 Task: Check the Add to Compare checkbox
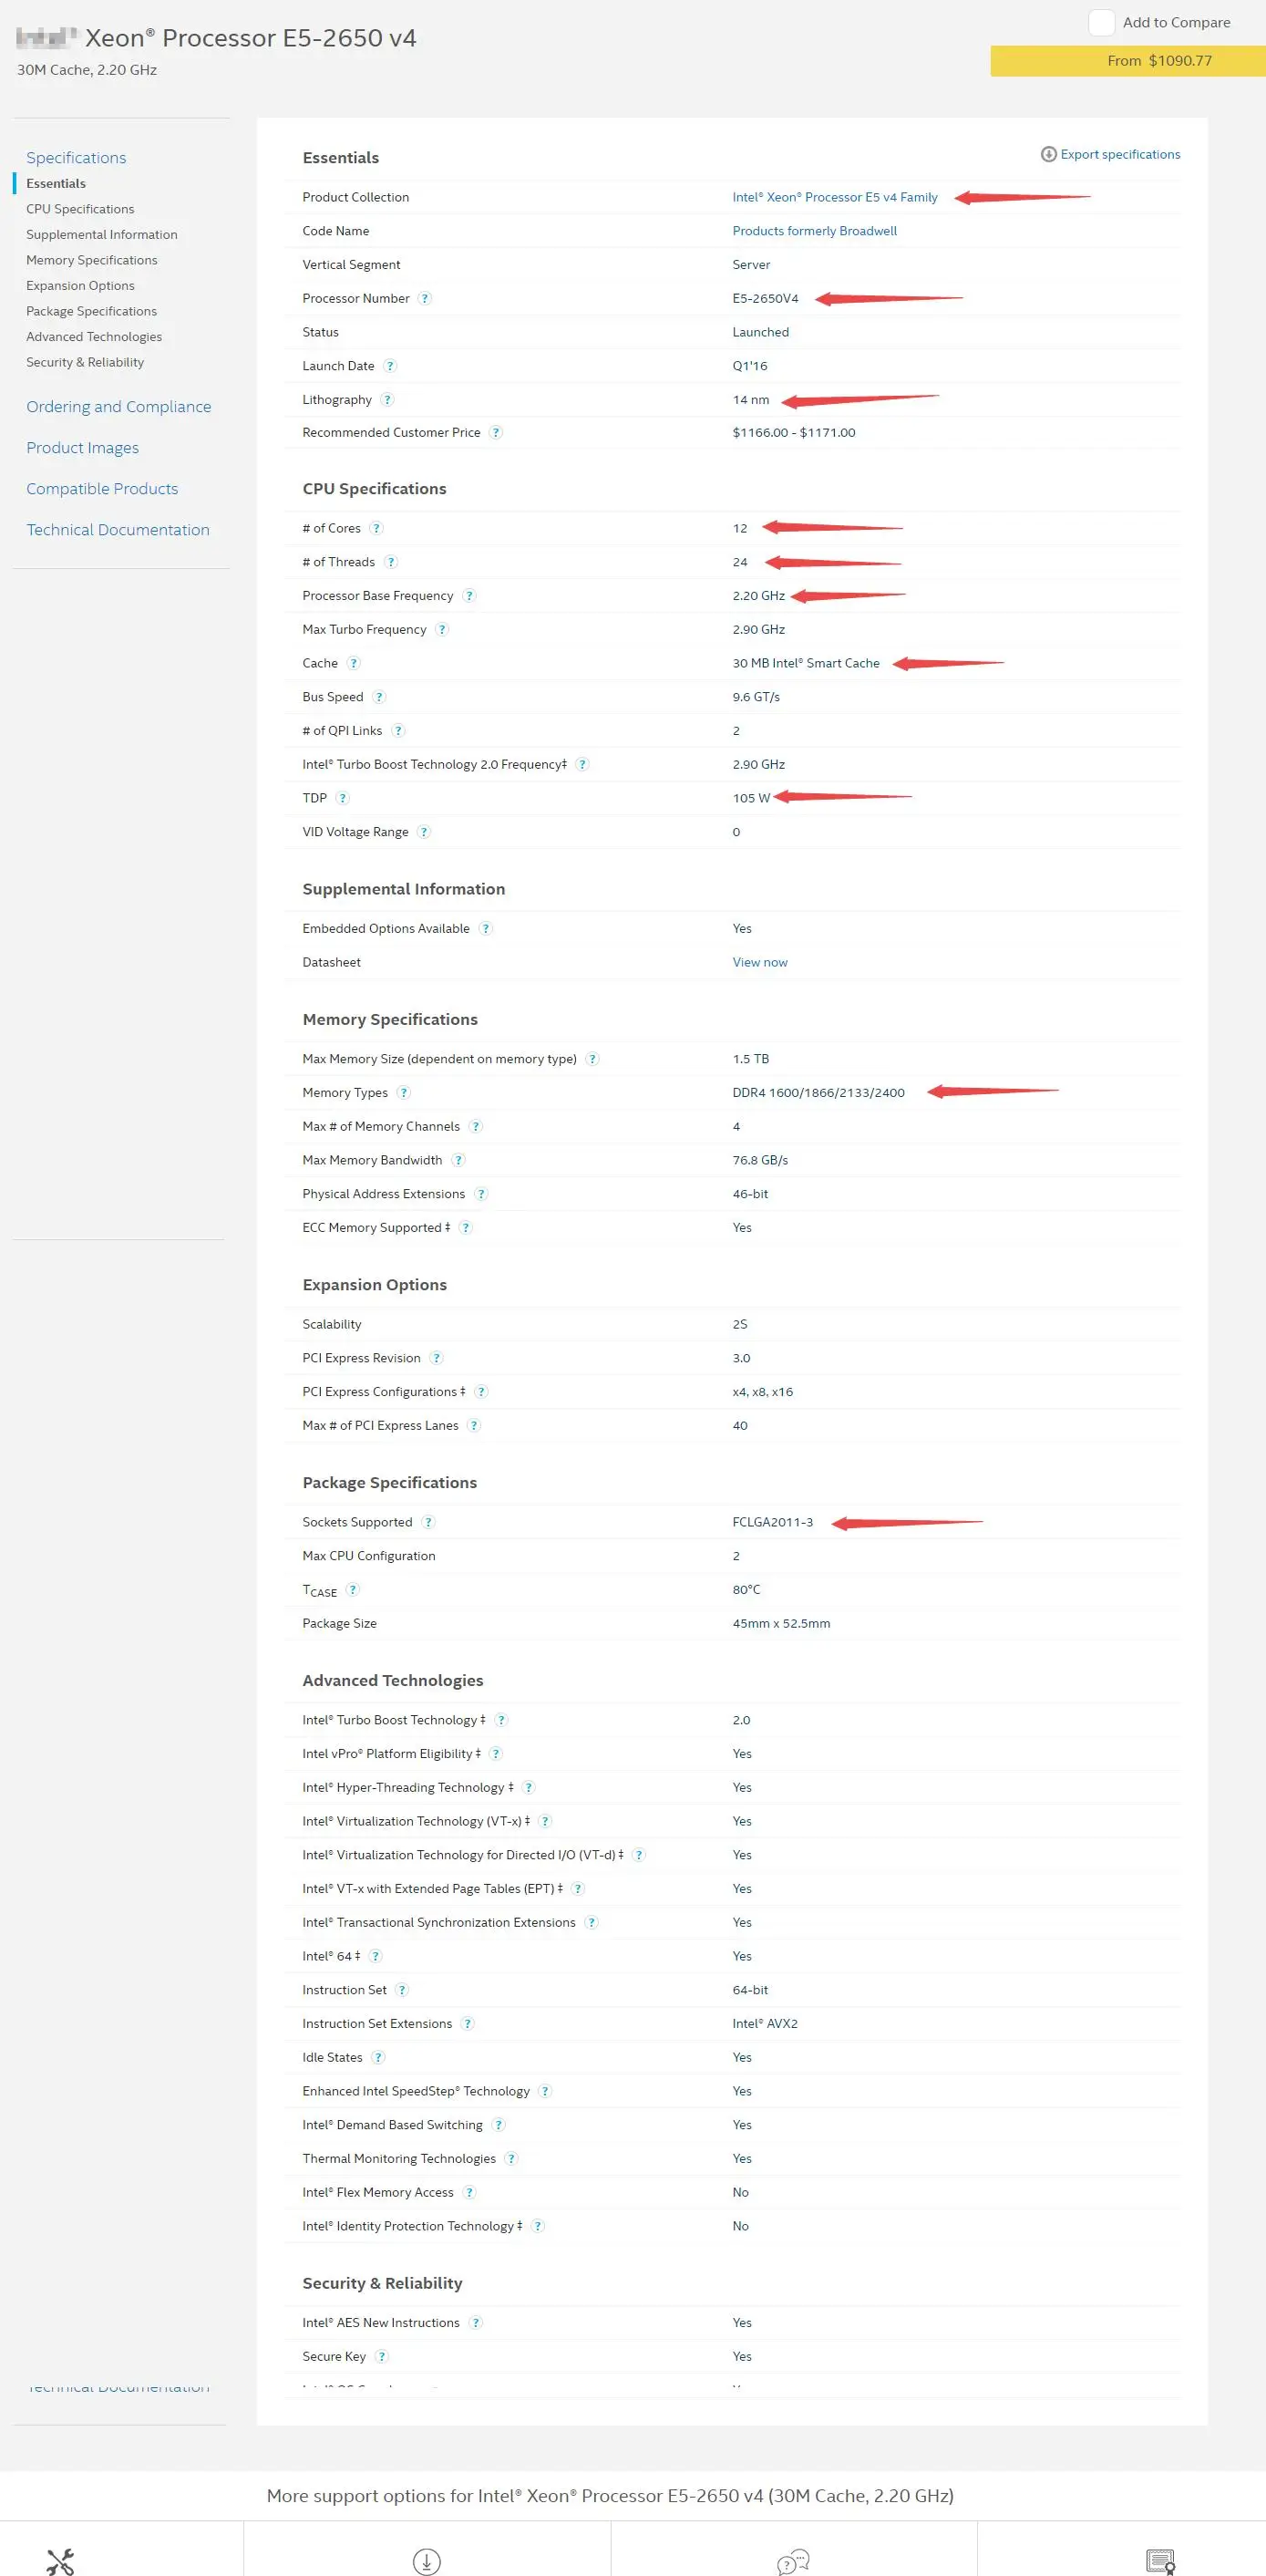click(1101, 23)
